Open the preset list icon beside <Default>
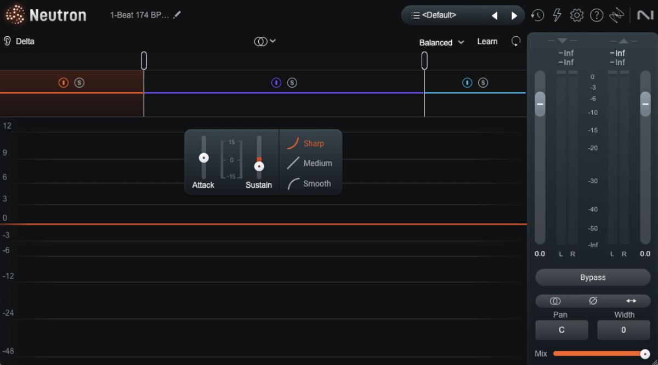This screenshot has height=365, width=658. 415,15
